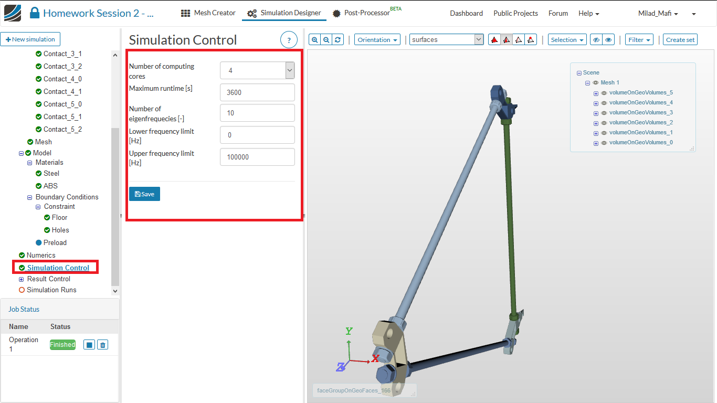This screenshot has width=717, height=403.
Task: Open the Orientation dropdown
Action: [377, 40]
